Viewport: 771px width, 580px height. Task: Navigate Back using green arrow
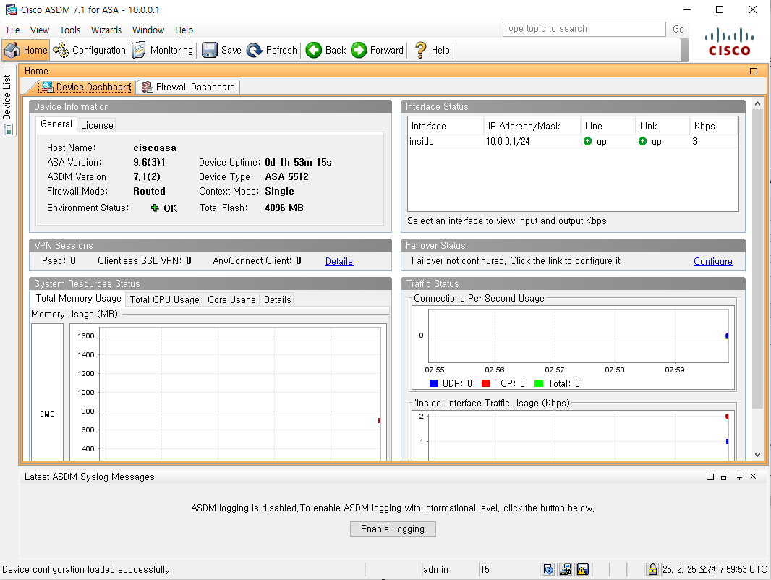coord(325,50)
